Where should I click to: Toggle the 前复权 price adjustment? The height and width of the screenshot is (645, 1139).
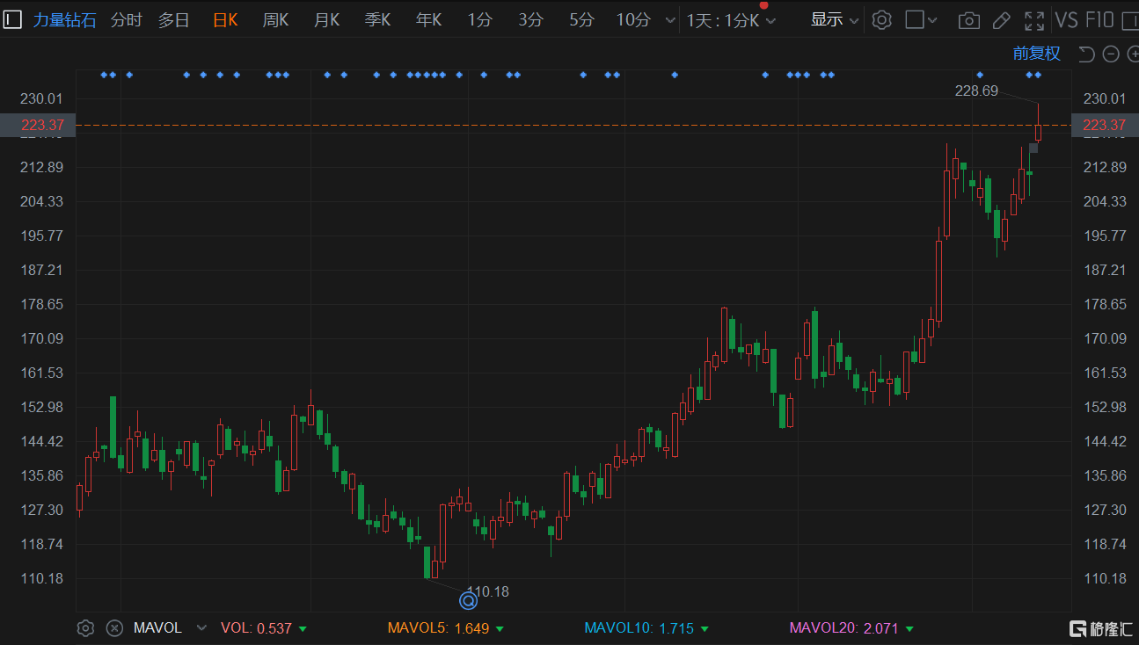(x=1037, y=54)
